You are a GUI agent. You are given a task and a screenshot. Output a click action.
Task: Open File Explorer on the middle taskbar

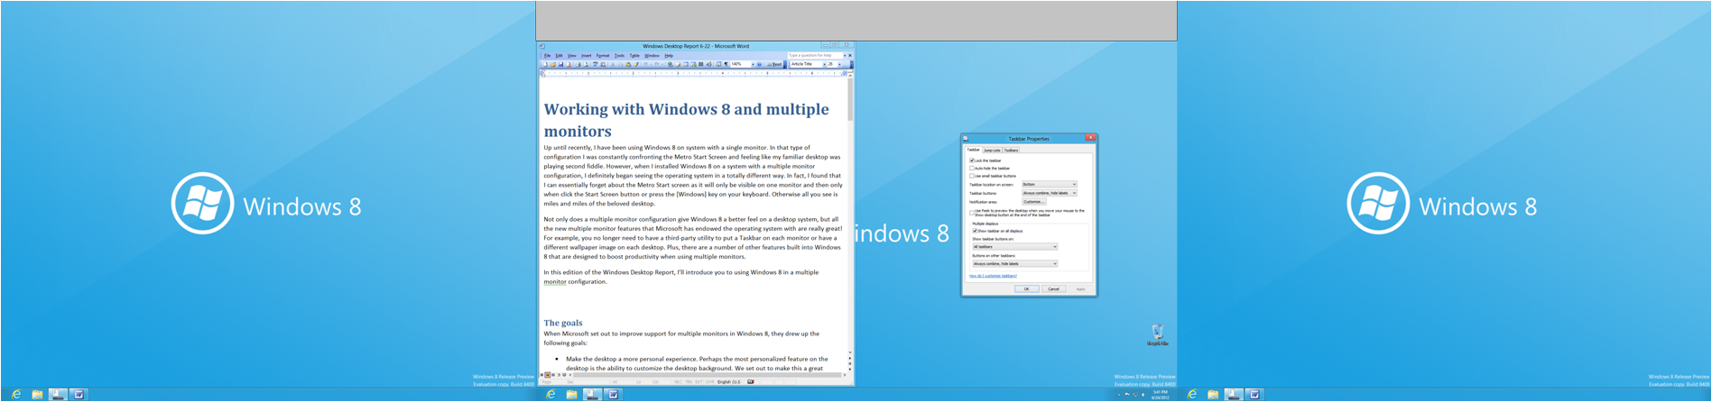pyautogui.click(x=571, y=395)
